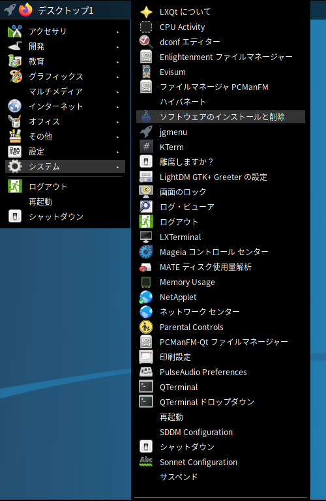326x501 pixels.
Task: Select 離席しますか？ entry
Action: [220, 162]
